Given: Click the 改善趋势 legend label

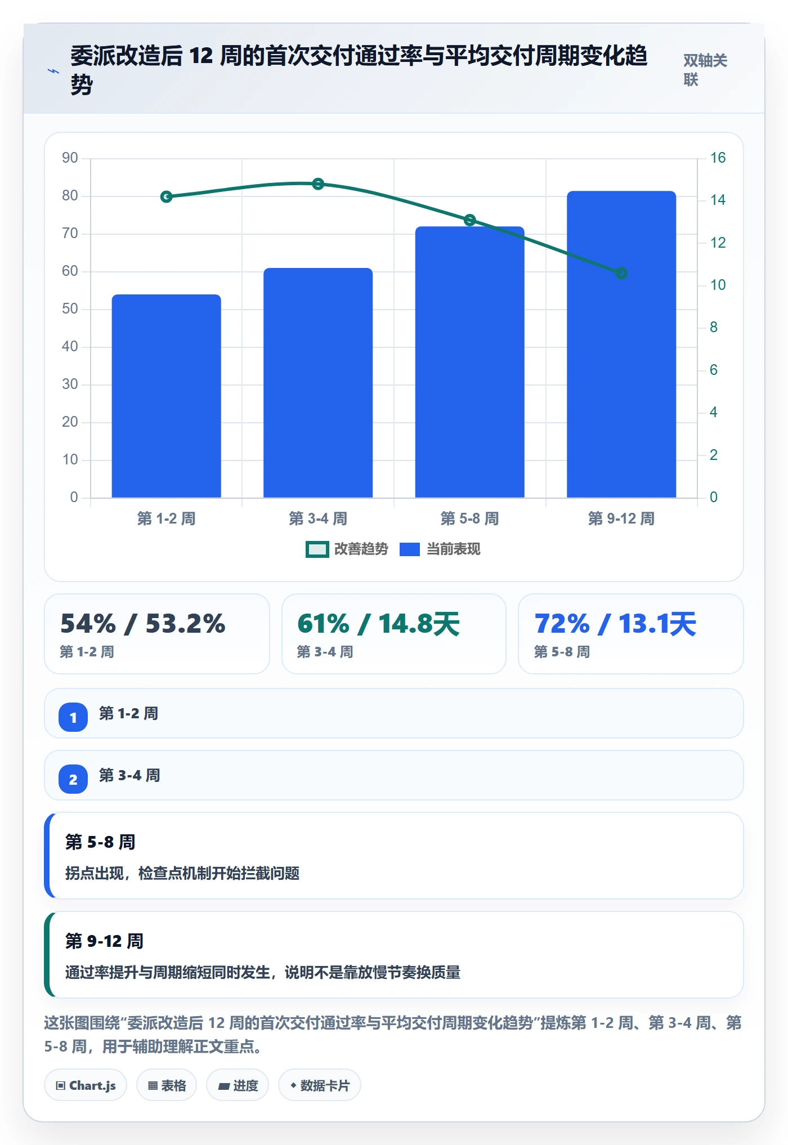Looking at the screenshot, I should (361, 549).
